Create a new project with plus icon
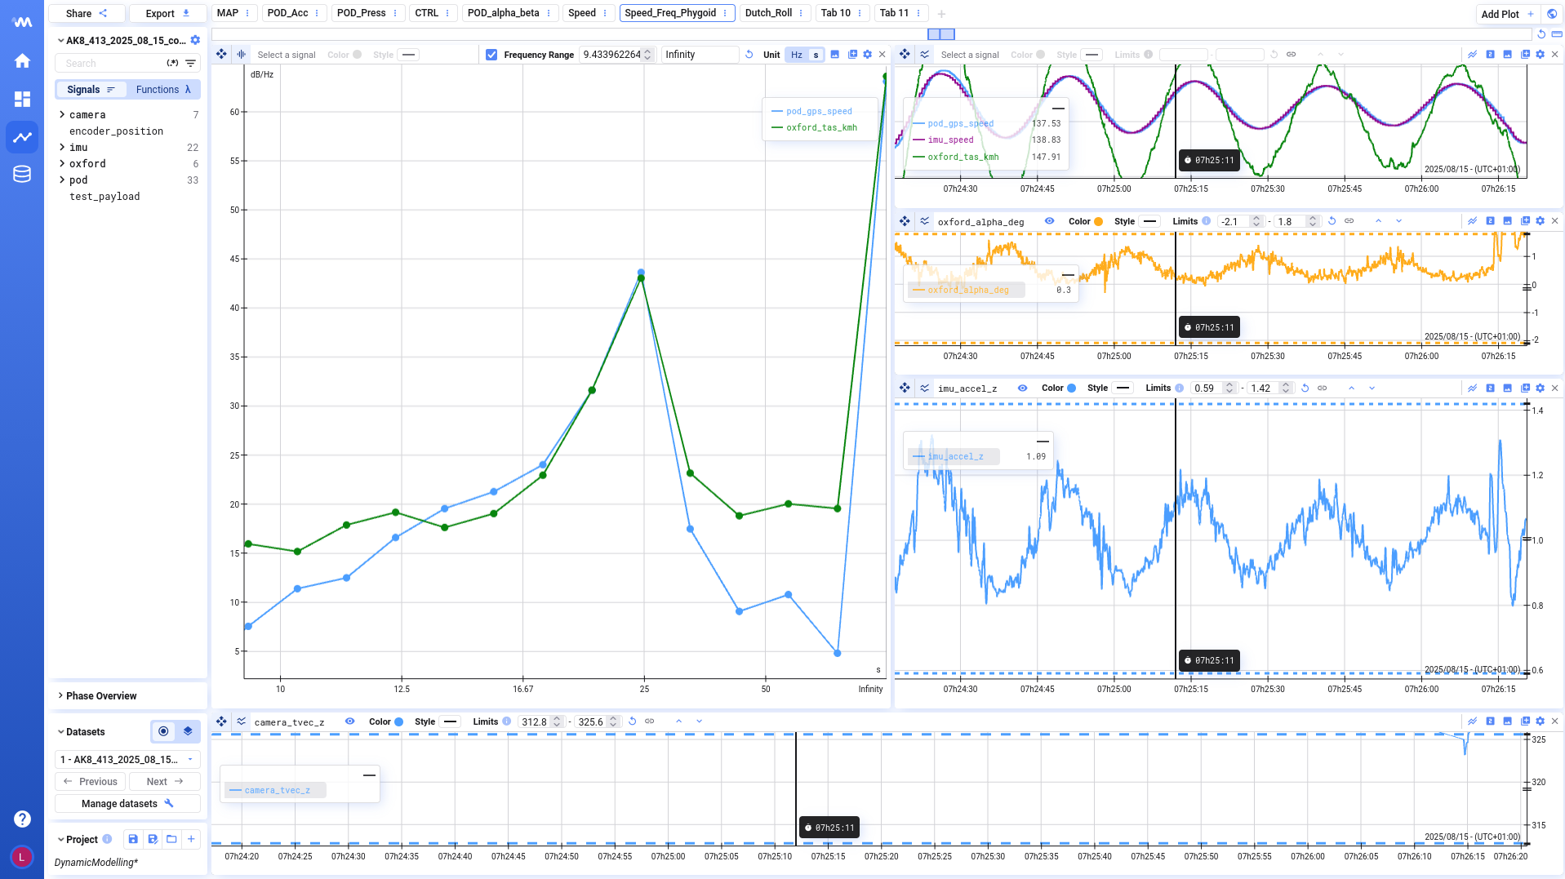 [x=191, y=839]
